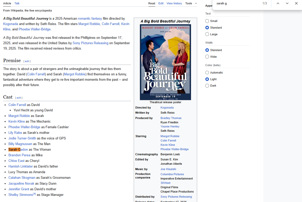
Task: Open Jodie Turner-Smith cast link
Action: [x=22, y=138]
